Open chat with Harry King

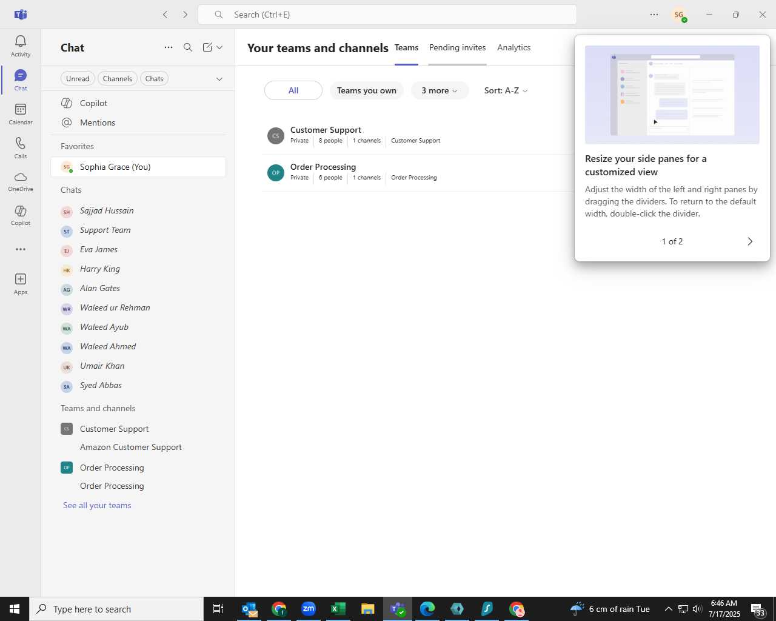tap(138, 269)
